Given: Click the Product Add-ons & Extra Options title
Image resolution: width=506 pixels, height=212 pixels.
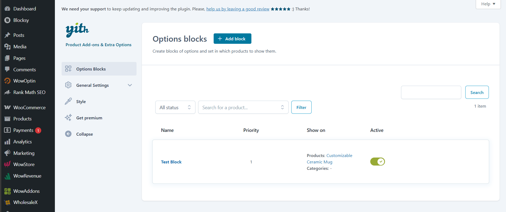Looking at the screenshot, I should [x=99, y=45].
